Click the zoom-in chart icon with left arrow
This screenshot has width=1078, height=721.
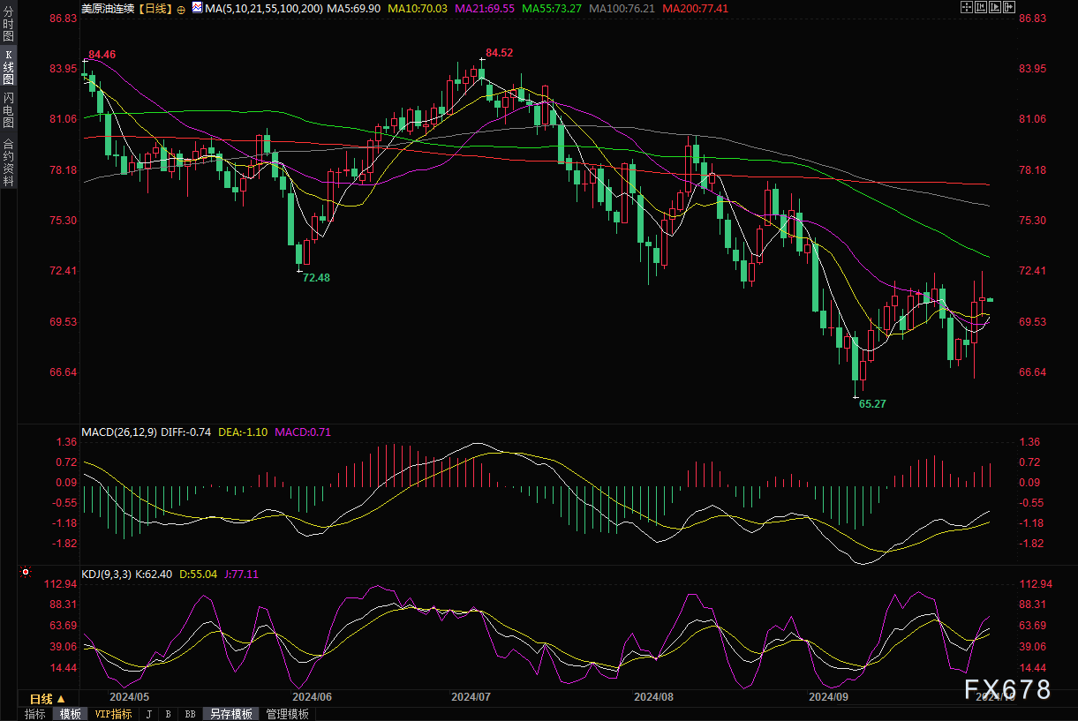click(981, 7)
